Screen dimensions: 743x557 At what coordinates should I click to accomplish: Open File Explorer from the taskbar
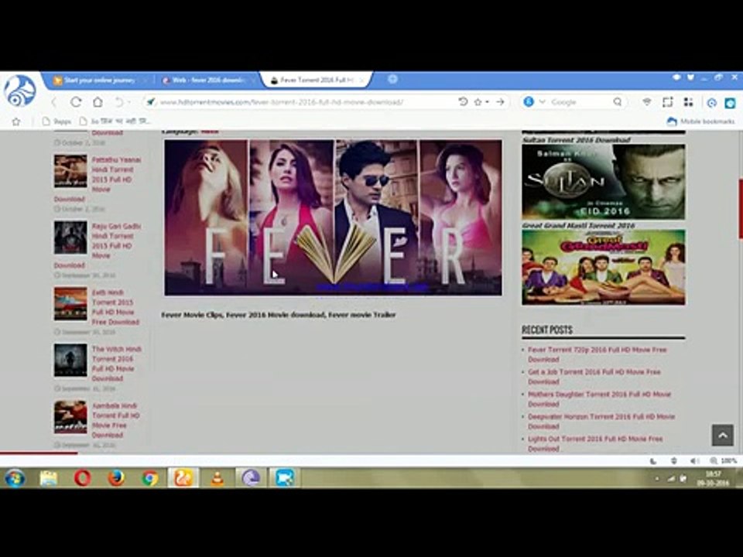coord(48,478)
